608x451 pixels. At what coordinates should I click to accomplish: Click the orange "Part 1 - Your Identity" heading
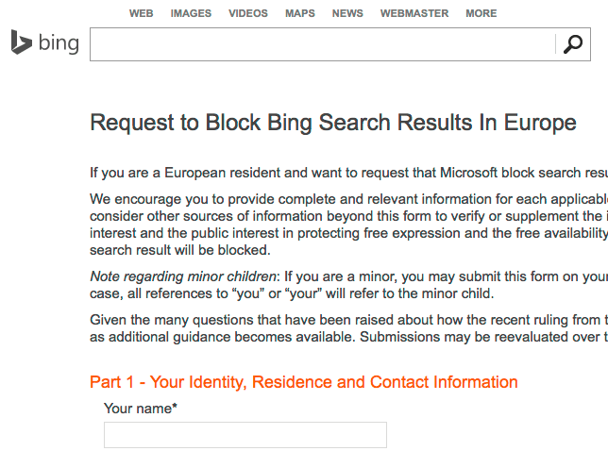click(303, 382)
